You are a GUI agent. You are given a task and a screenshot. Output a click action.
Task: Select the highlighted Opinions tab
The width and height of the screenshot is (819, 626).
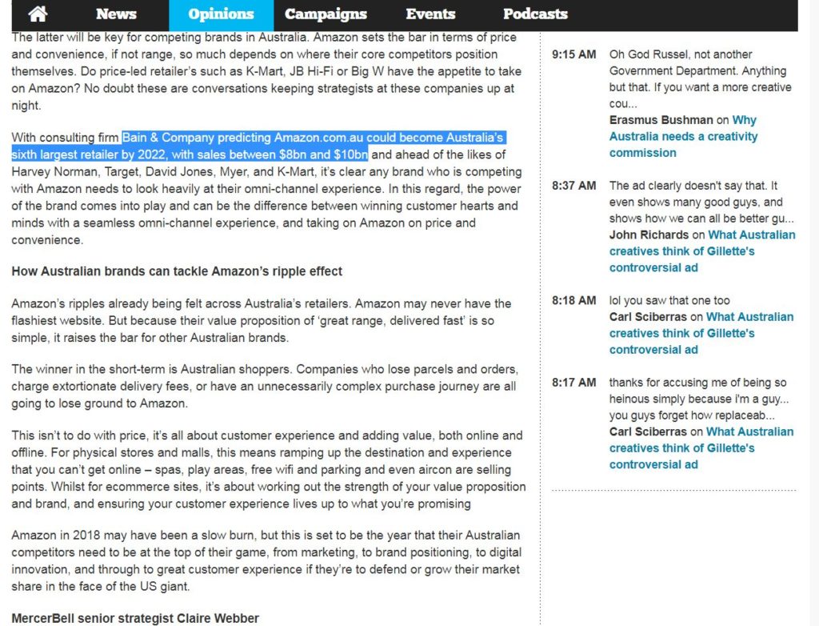[x=221, y=14]
